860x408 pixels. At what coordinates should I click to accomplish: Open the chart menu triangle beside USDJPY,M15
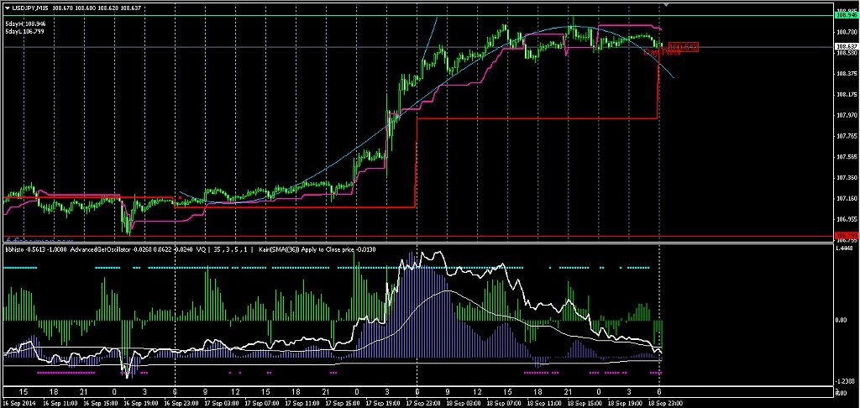(x=7, y=8)
